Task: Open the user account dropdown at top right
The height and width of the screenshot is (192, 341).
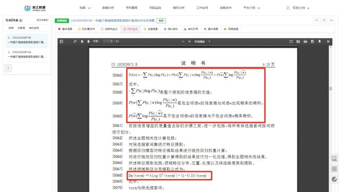Action: (298, 8)
